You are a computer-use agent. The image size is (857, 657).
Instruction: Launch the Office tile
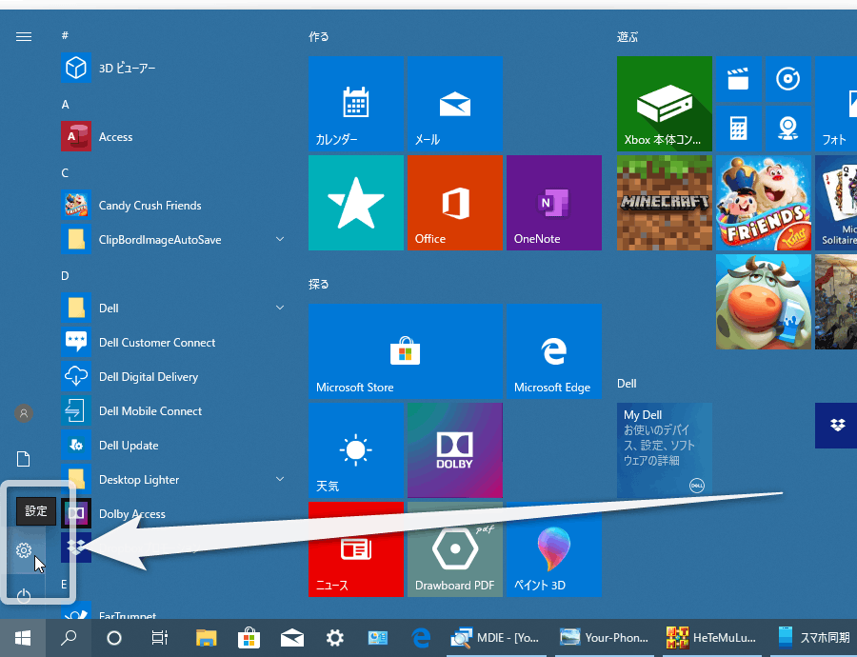tap(455, 203)
